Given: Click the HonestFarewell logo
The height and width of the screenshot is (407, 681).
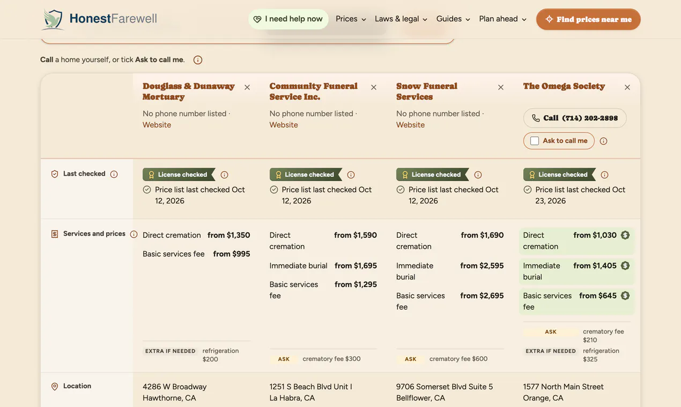Looking at the screenshot, I should (100, 19).
